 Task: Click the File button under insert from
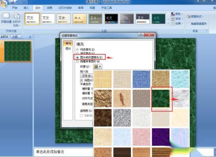(86, 75)
